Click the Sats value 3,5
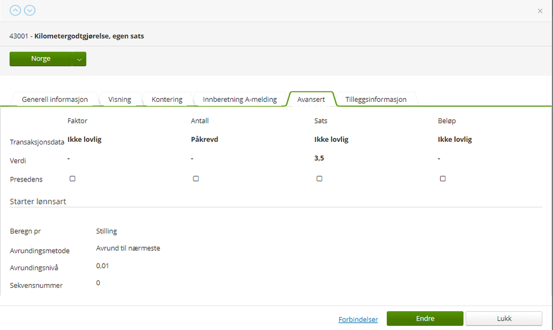553x330 pixels. pyautogui.click(x=319, y=158)
